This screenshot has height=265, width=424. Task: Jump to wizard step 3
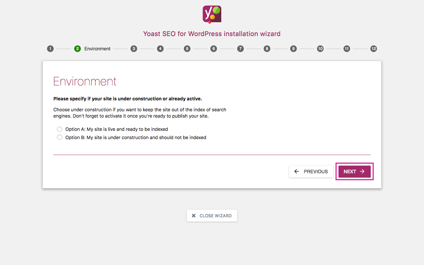coord(134,49)
